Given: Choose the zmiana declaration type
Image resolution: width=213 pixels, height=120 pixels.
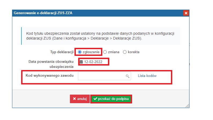Looking at the screenshot, I should (105, 52).
